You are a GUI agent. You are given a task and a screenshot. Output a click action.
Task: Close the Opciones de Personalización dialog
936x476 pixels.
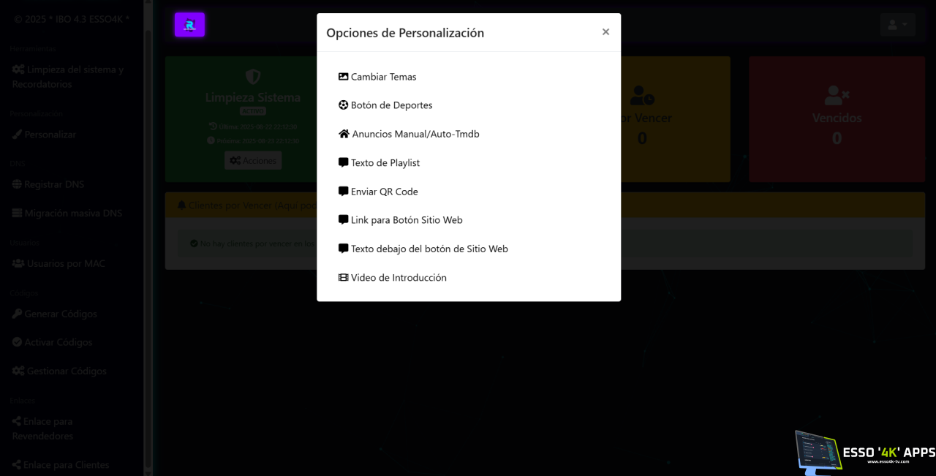coord(605,32)
